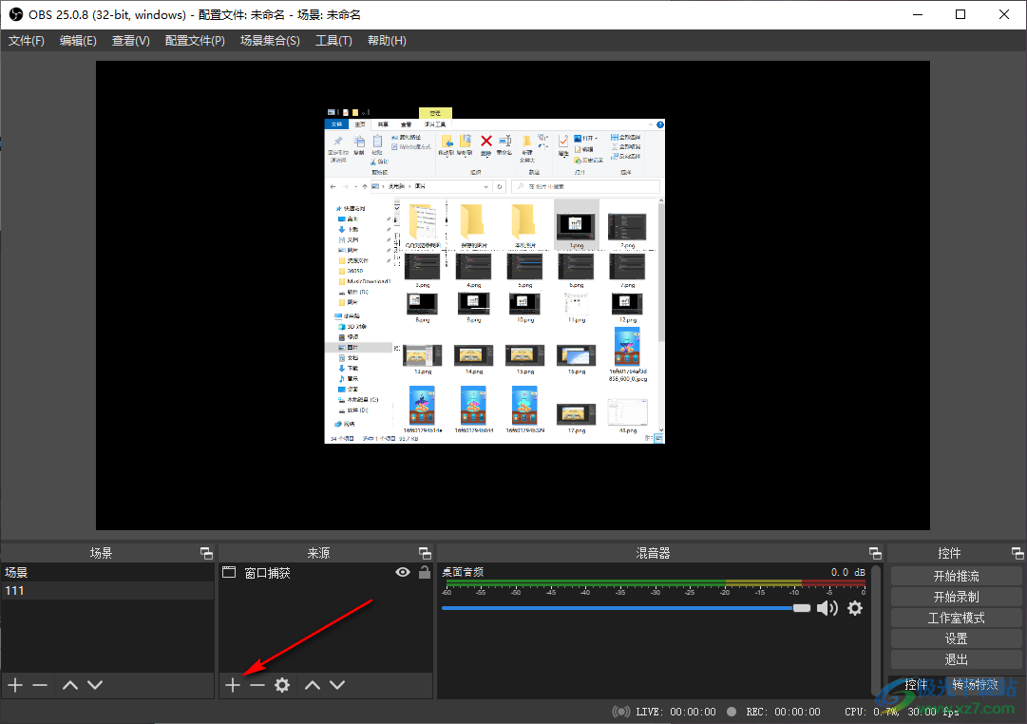The width and height of the screenshot is (1027, 724).
Task: Move scene down arrow in Scenes panel
Action: pyautogui.click(x=95, y=685)
